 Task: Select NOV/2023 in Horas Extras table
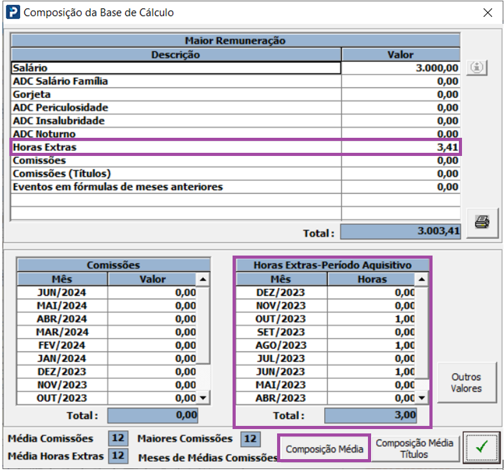(281, 306)
